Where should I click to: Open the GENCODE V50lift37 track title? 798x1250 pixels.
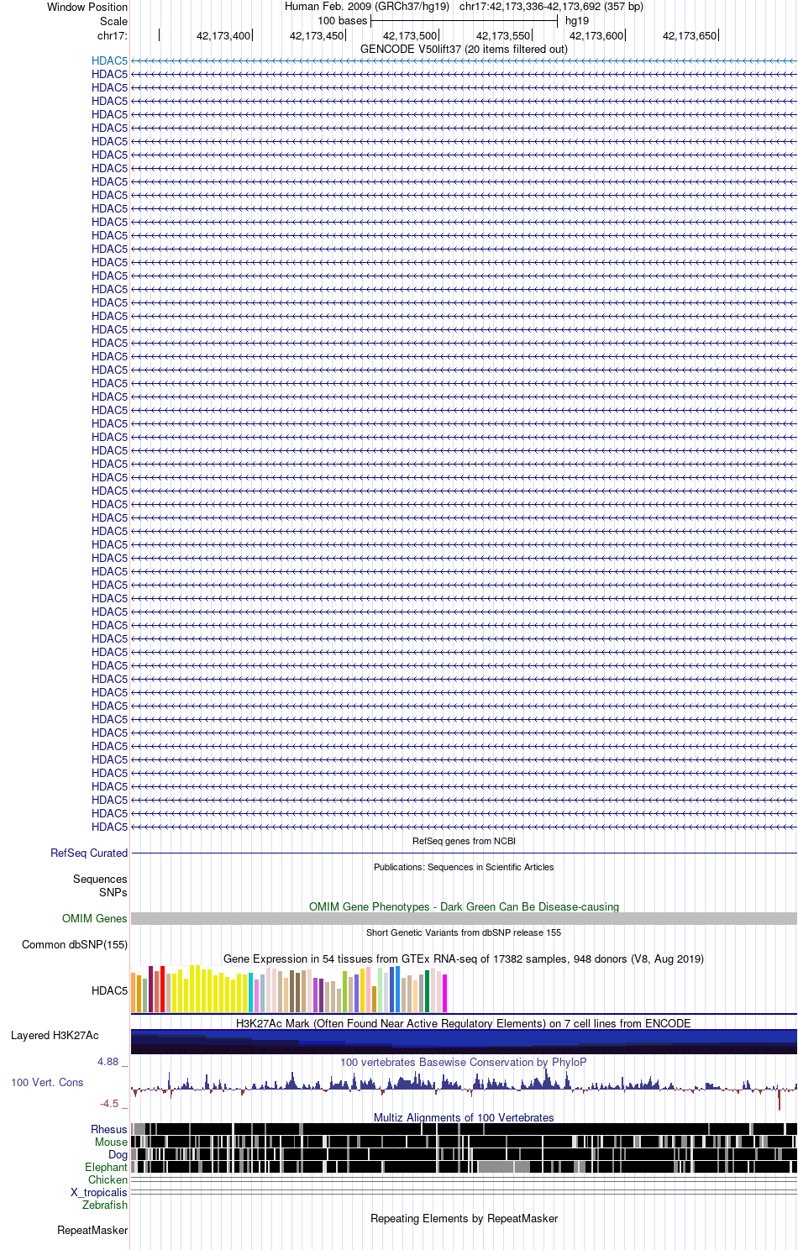click(464, 49)
